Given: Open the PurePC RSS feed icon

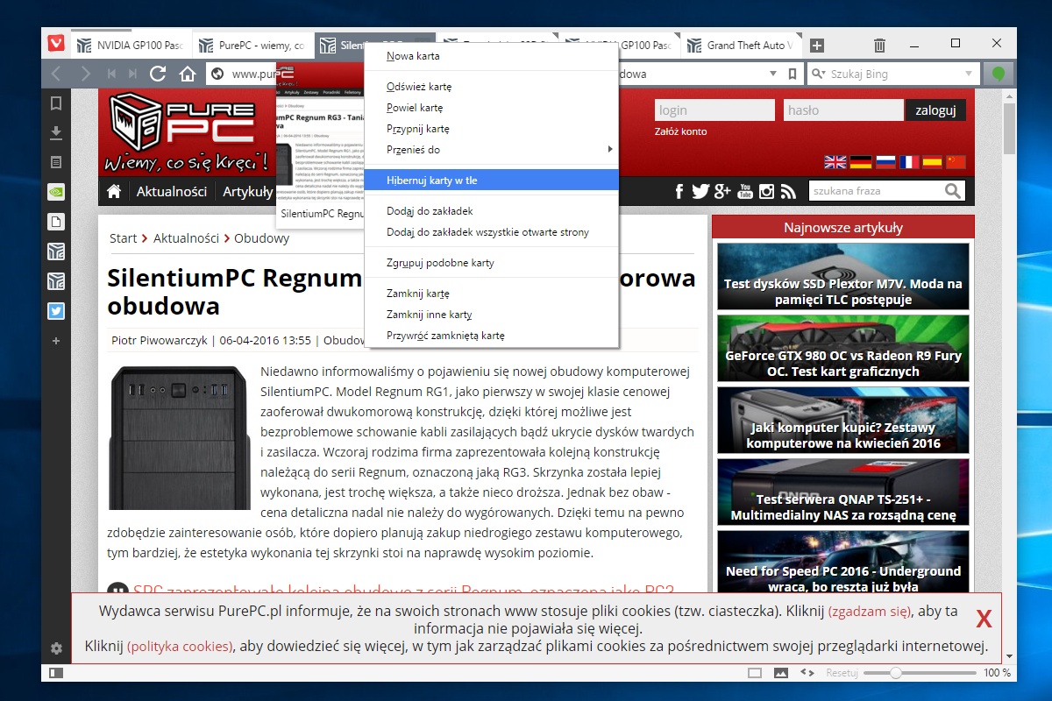Looking at the screenshot, I should 788,191.
